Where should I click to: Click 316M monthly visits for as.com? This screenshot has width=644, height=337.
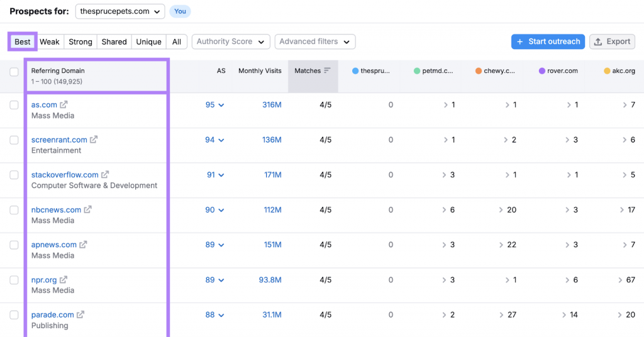[x=272, y=104]
